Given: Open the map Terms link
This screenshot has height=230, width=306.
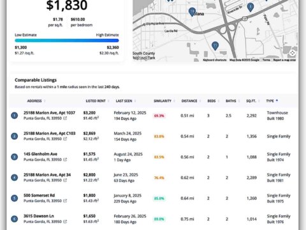Looking at the screenshot, I should pos(266,60).
